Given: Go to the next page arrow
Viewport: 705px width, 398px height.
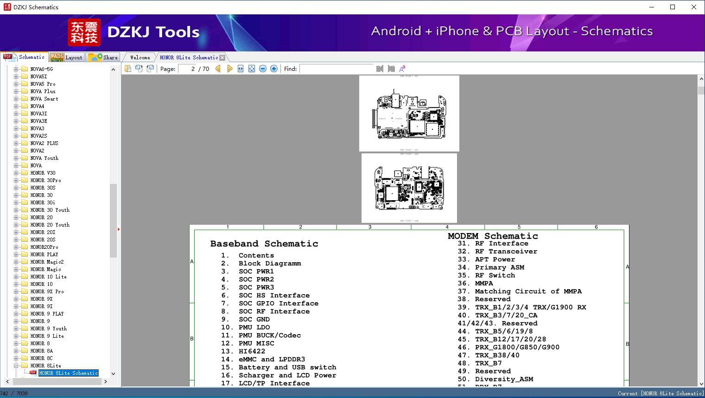Looking at the screenshot, I should click(x=230, y=69).
